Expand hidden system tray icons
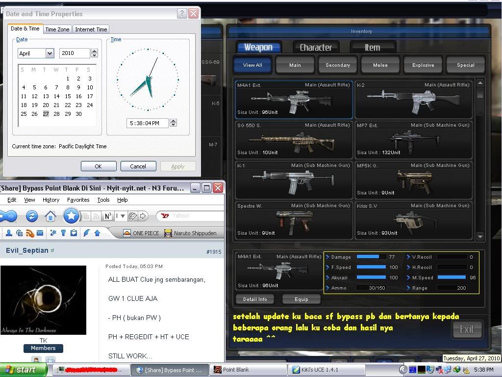502x377 pixels. 403,370
